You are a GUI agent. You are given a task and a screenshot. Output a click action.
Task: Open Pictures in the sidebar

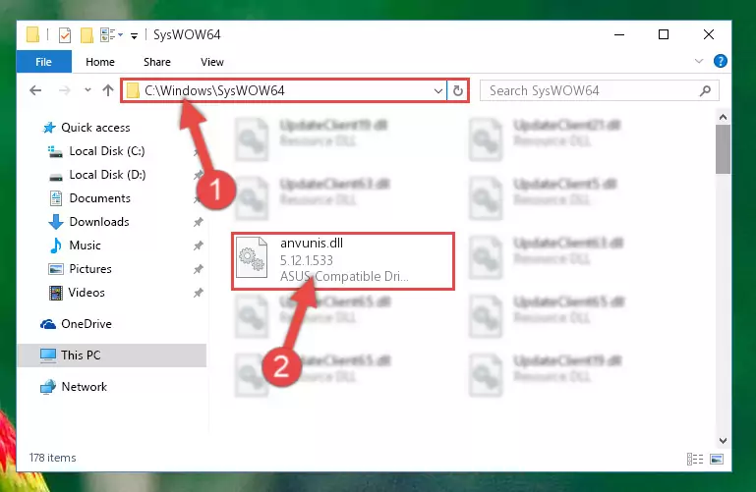[90, 269]
